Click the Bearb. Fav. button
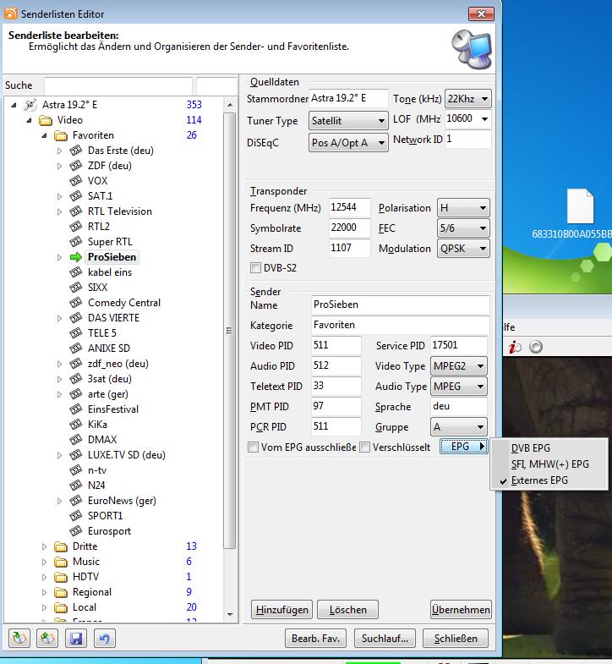Image resolution: width=612 pixels, height=664 pixels. pos(316,638)
